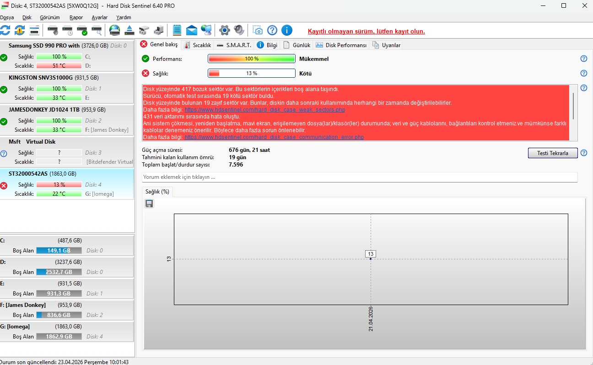Viewport: 593px width, 365px height.
Task: Click the grey computer tower toolbar icon
Action: (x=158, y=31)
